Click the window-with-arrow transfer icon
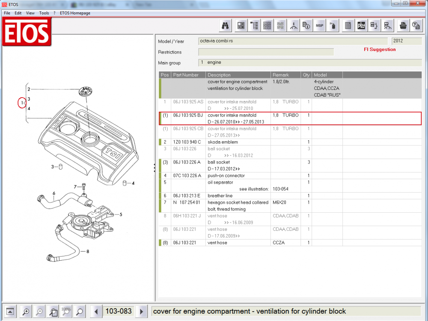This screenshot has width=428, height=321. (x=374, y=26)
